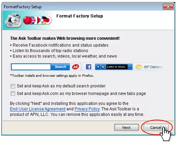Image resolution: width=179 pixels, height=145 pixels.
Task: Check Ask.com as browser homepage option
Action: point(13,94)
